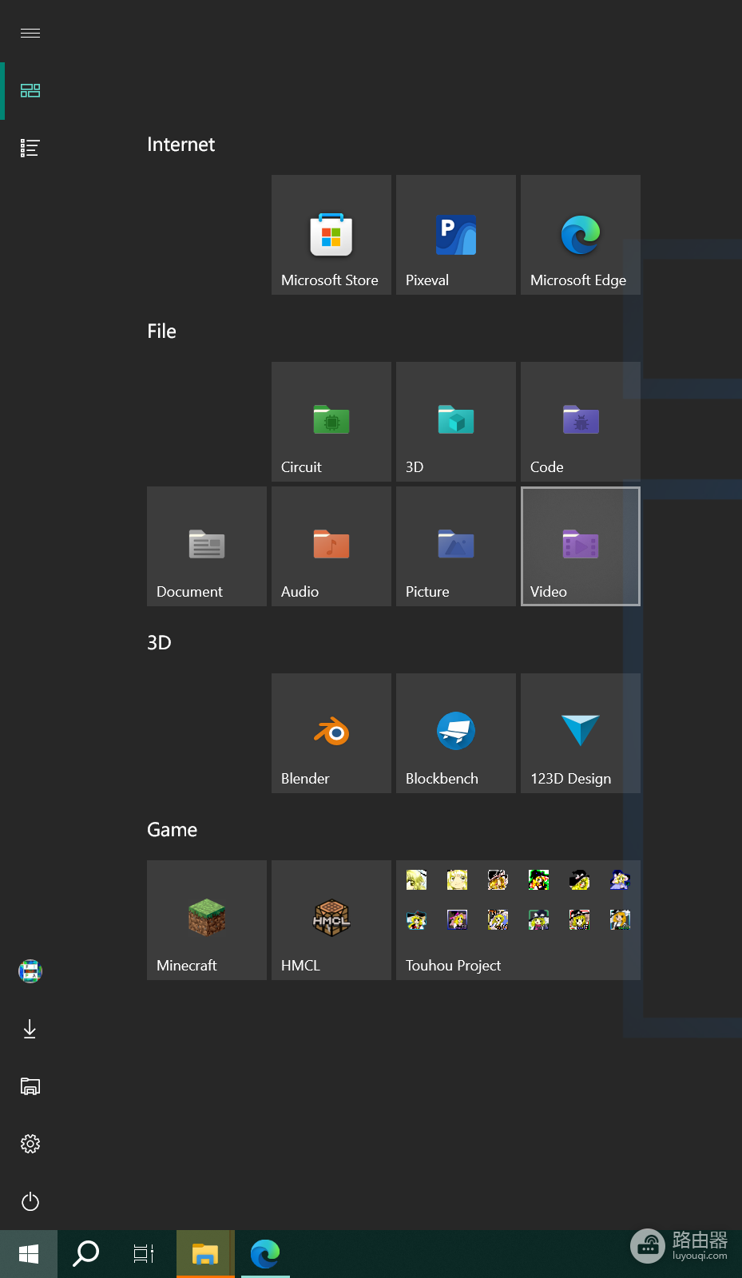Open the user account avatar menu
The height and width of the screenshot is (1278, 742).
[30, 971]
